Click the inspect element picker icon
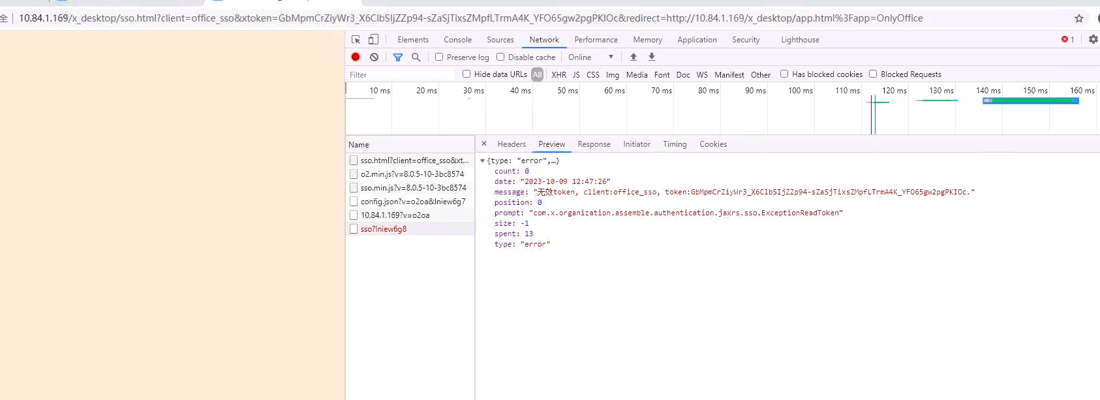This screenshot has height=400, width=1100. 356,40
